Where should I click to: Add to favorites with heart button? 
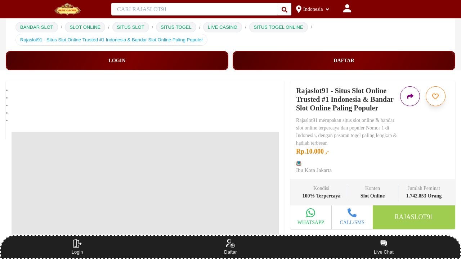(435, 96)
